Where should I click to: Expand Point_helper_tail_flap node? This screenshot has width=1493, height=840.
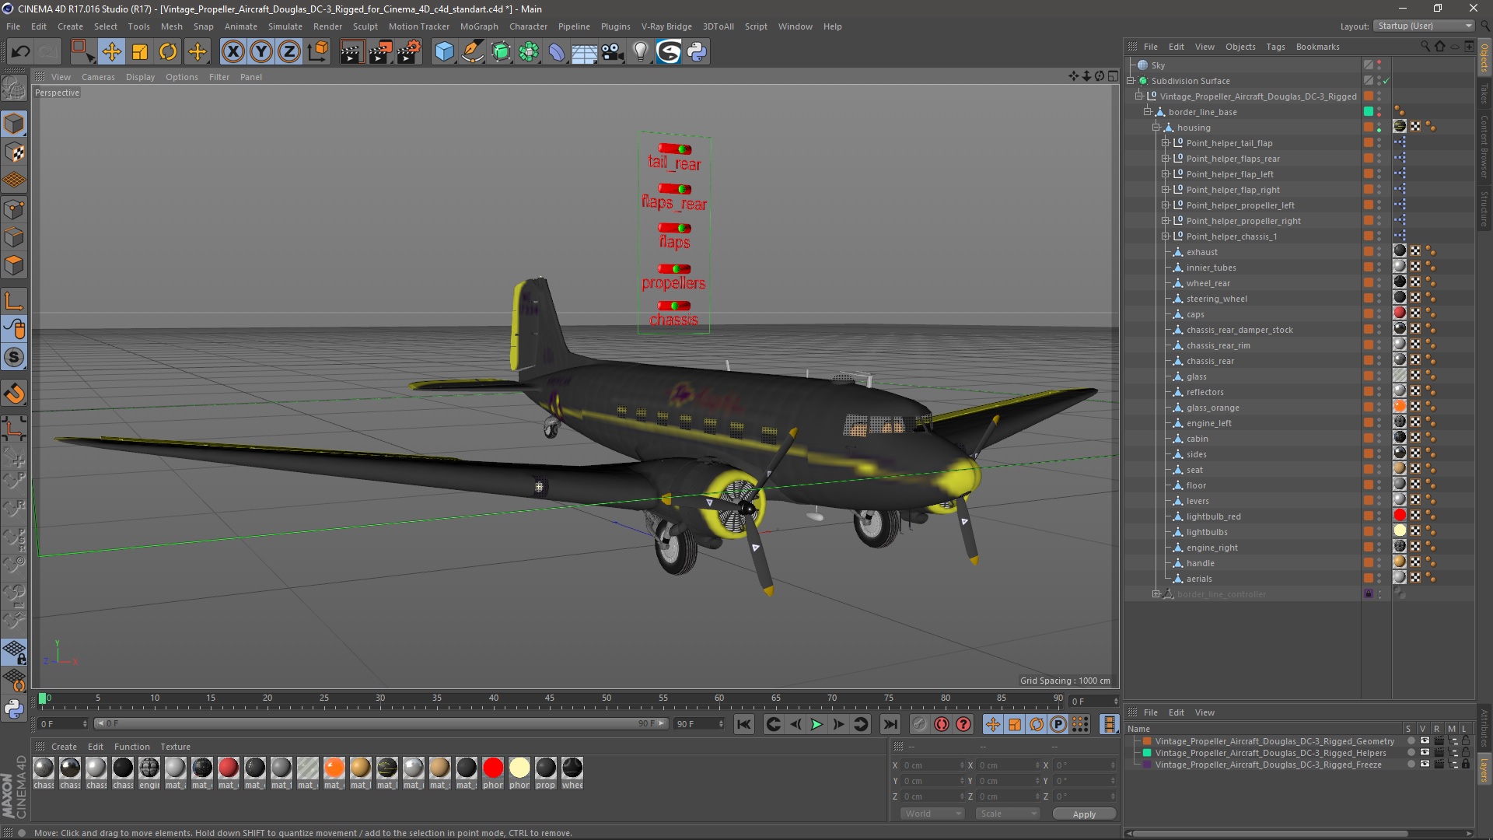pos(1166,143)
